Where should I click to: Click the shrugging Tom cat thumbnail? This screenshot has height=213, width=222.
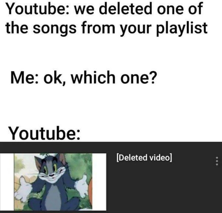pos(53,182)
